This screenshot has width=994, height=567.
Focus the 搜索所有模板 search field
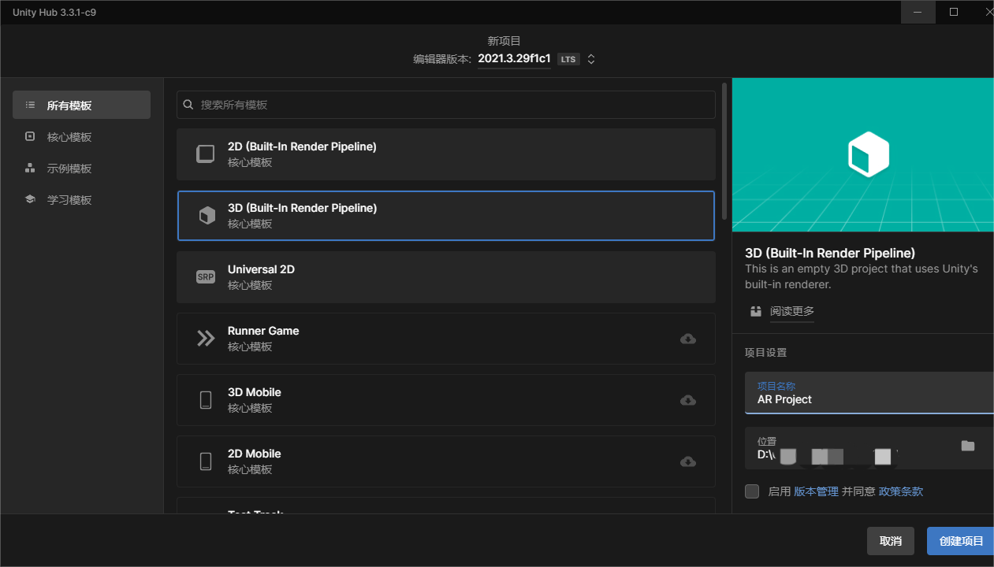point(446,105)
